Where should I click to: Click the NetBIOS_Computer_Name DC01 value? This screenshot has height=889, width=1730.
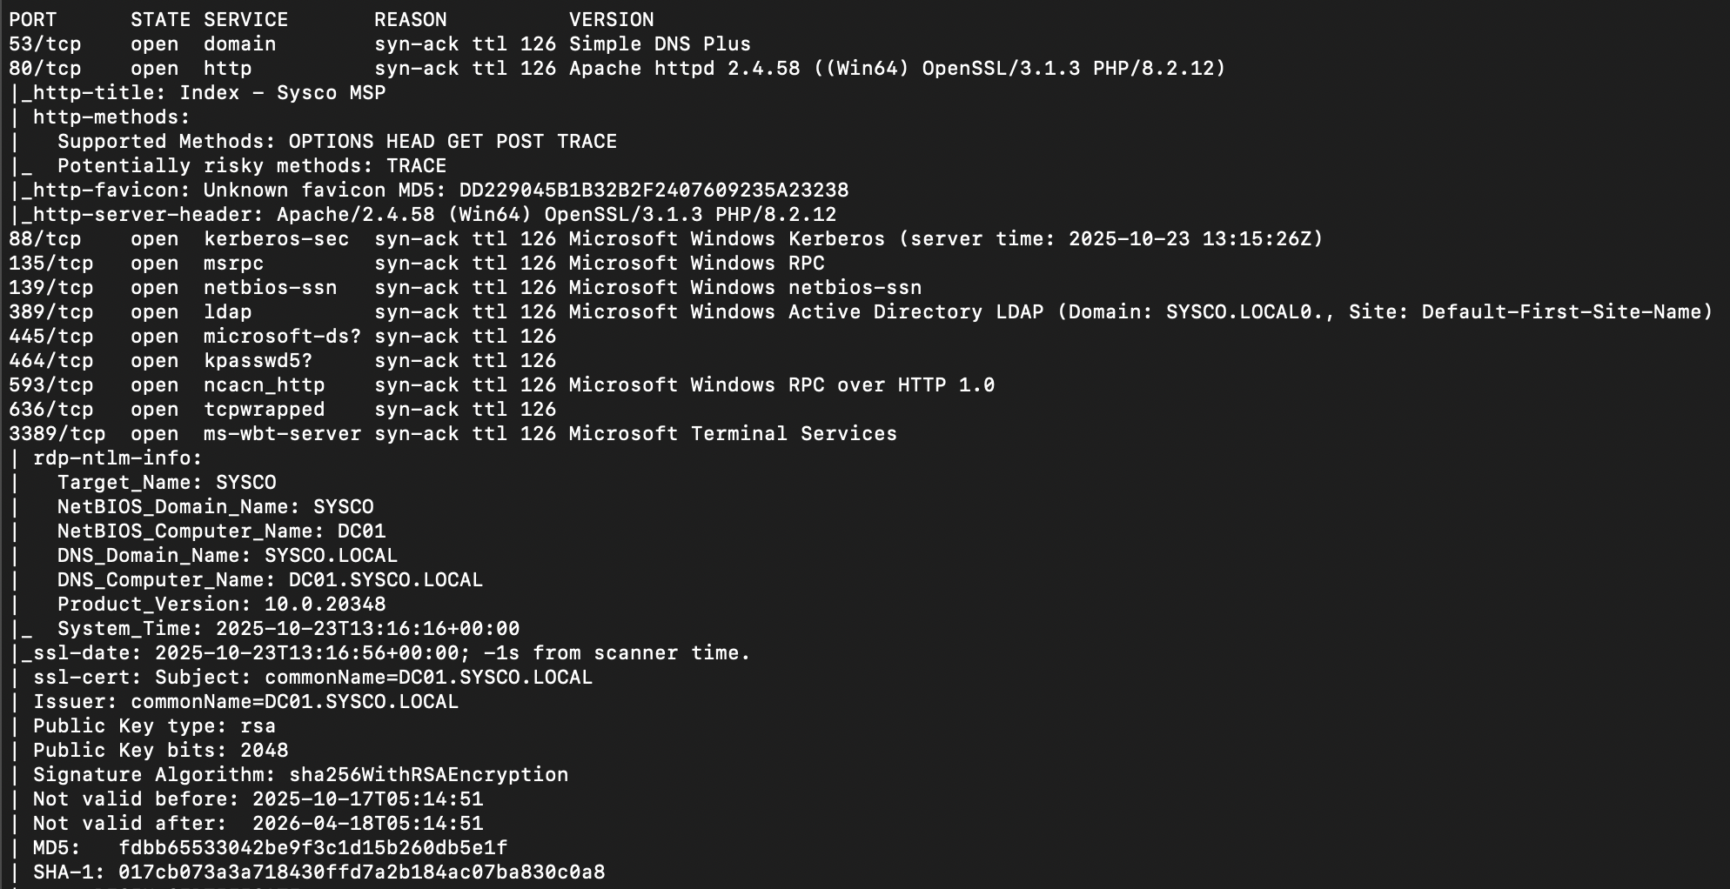coord(361,531)
